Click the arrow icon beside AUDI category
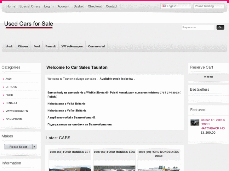This screenshot has width=229, height=171. click(x=3, y=79)
